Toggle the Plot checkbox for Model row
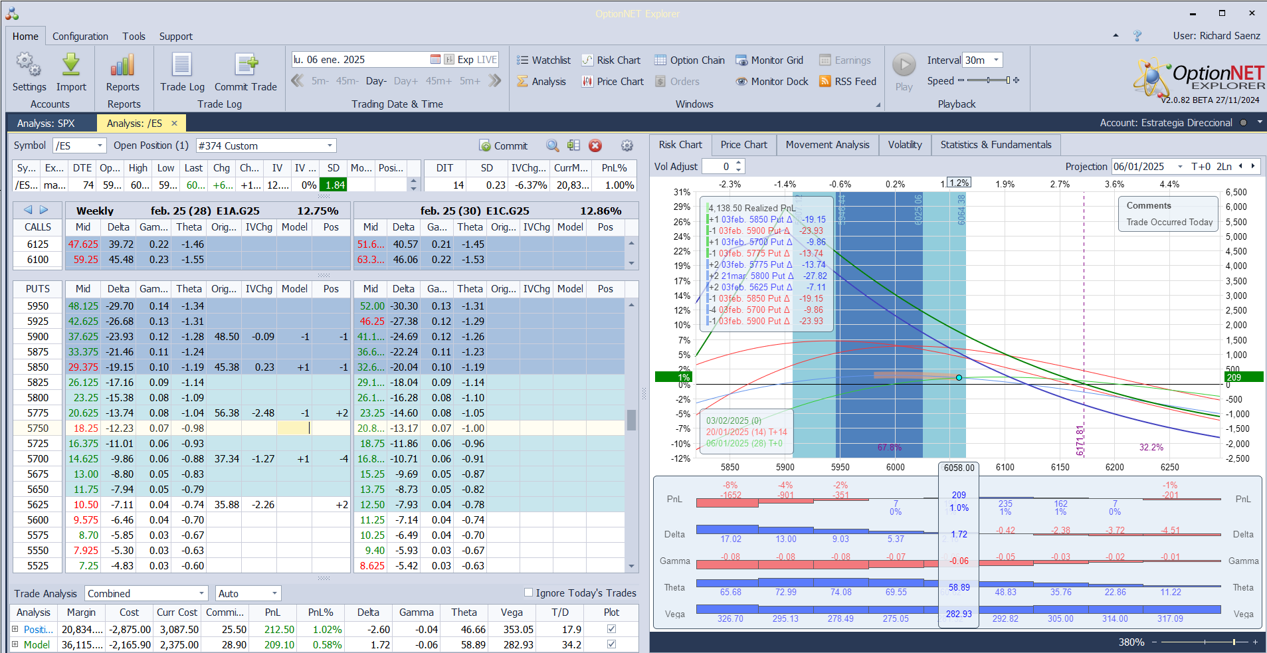Screen dimensions: 1267x653 611,644
